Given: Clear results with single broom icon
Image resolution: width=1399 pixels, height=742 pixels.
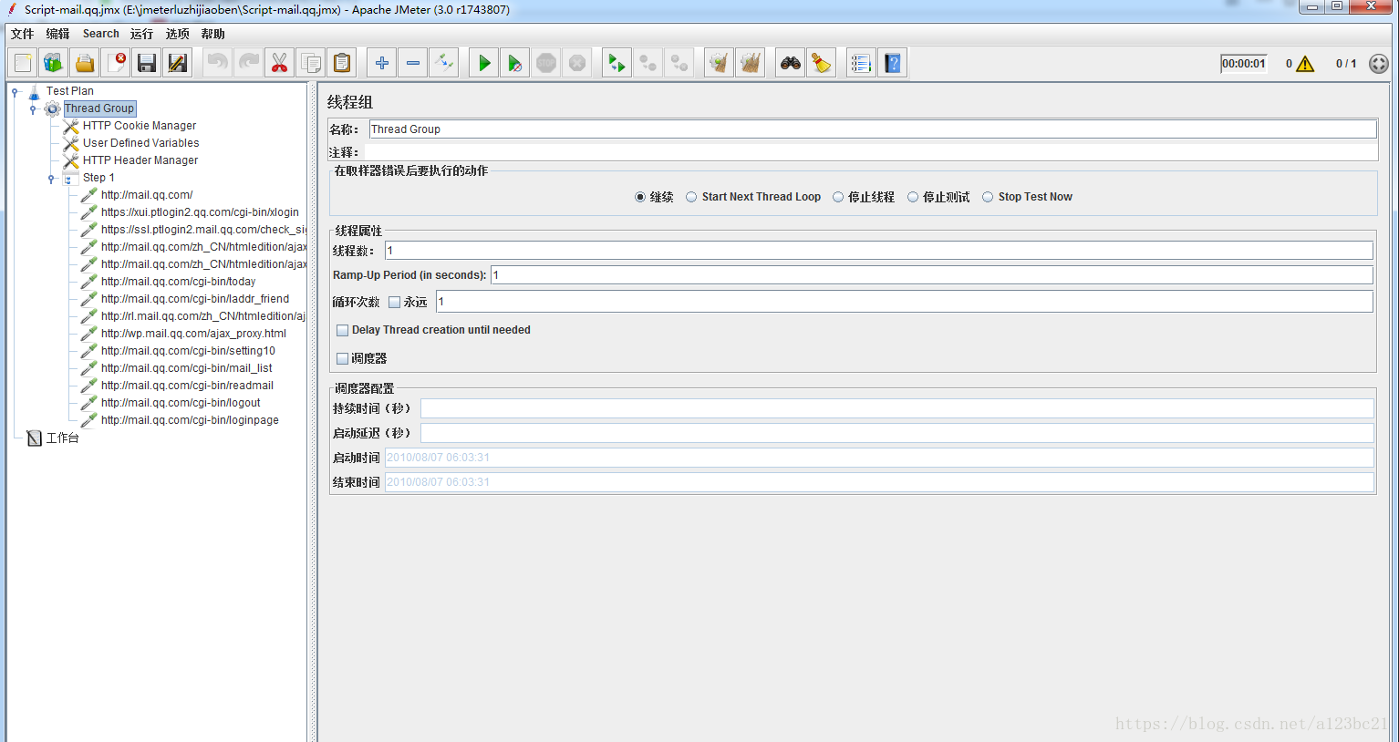Looking at the screenshot, I should pos(719,63).
